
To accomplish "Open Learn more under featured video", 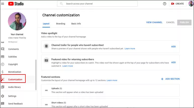I will (67, 66).
